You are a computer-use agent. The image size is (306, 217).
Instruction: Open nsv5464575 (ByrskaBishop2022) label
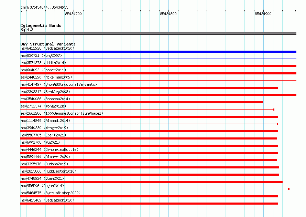click(51, 193)
